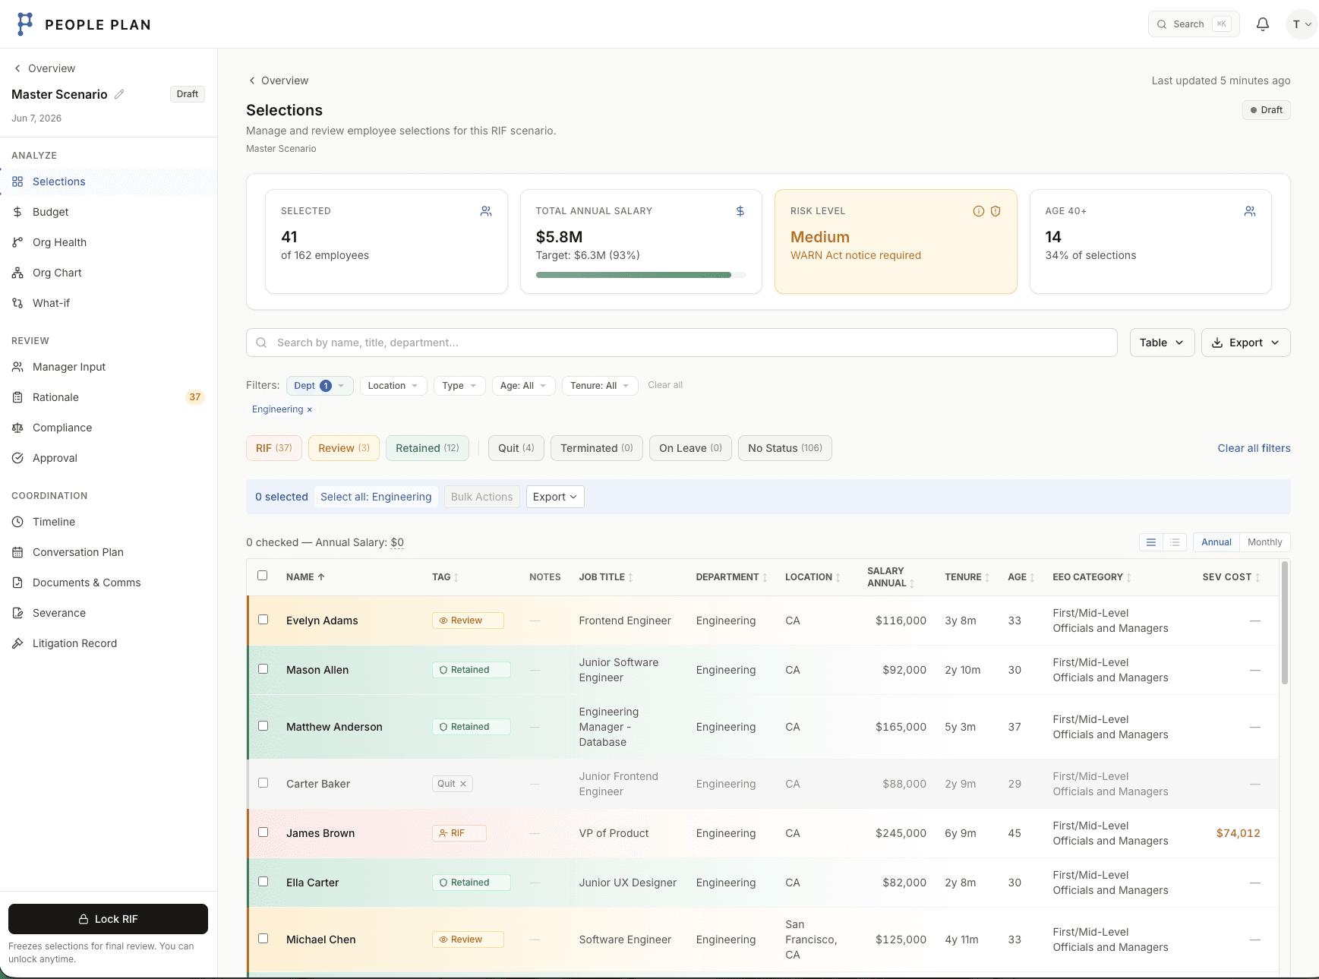
Task: Click the Timeline clock icon
Action: tap(17, 522)
